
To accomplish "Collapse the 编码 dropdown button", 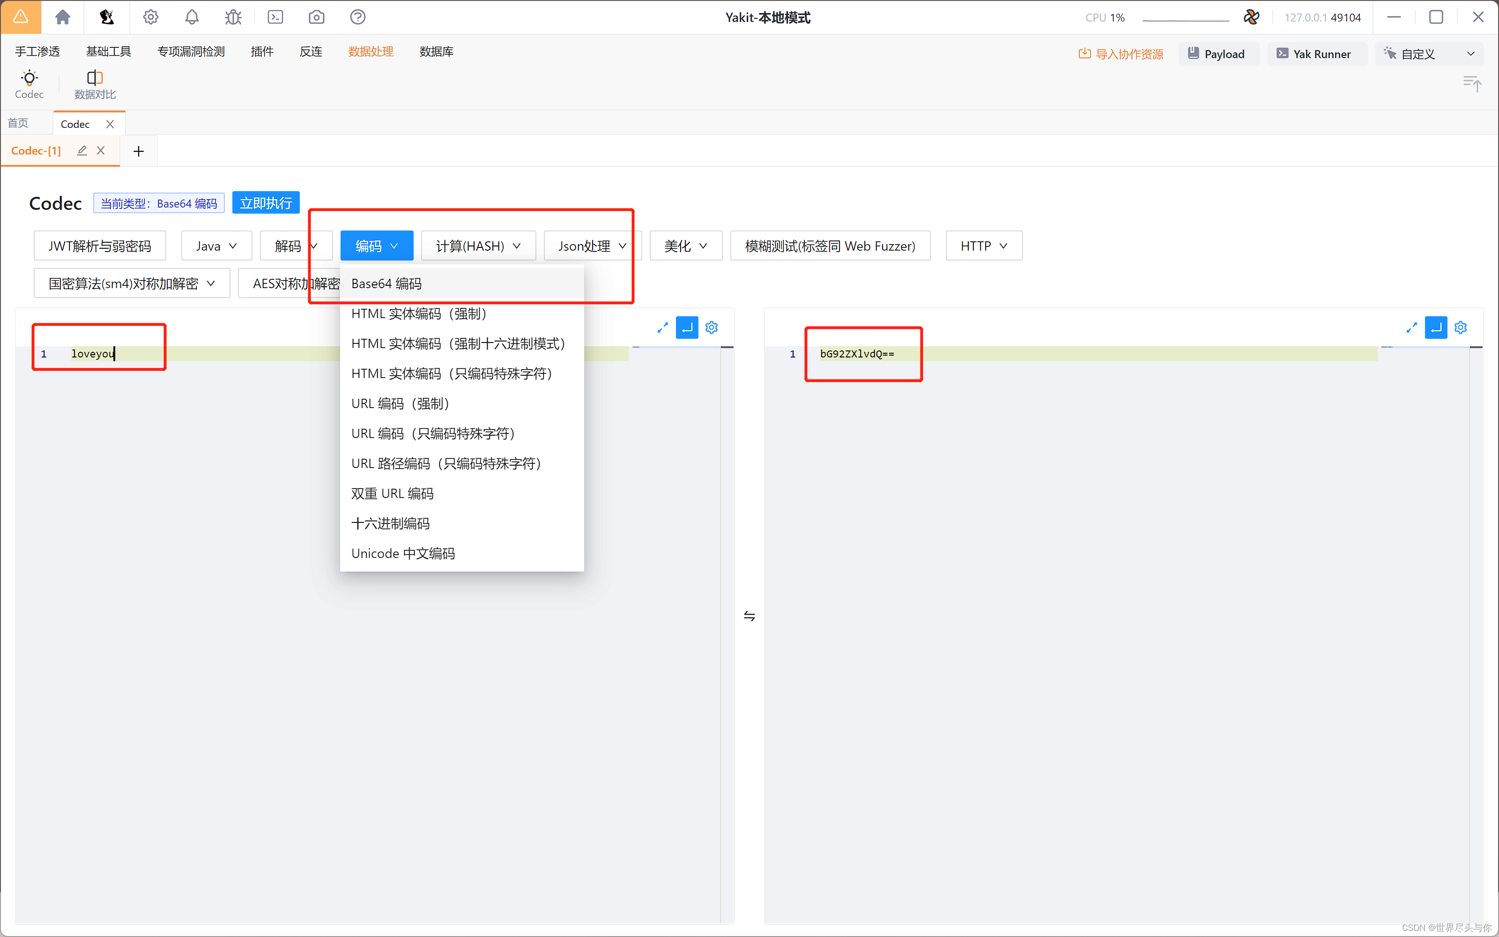I will click(x=377, y=246).
